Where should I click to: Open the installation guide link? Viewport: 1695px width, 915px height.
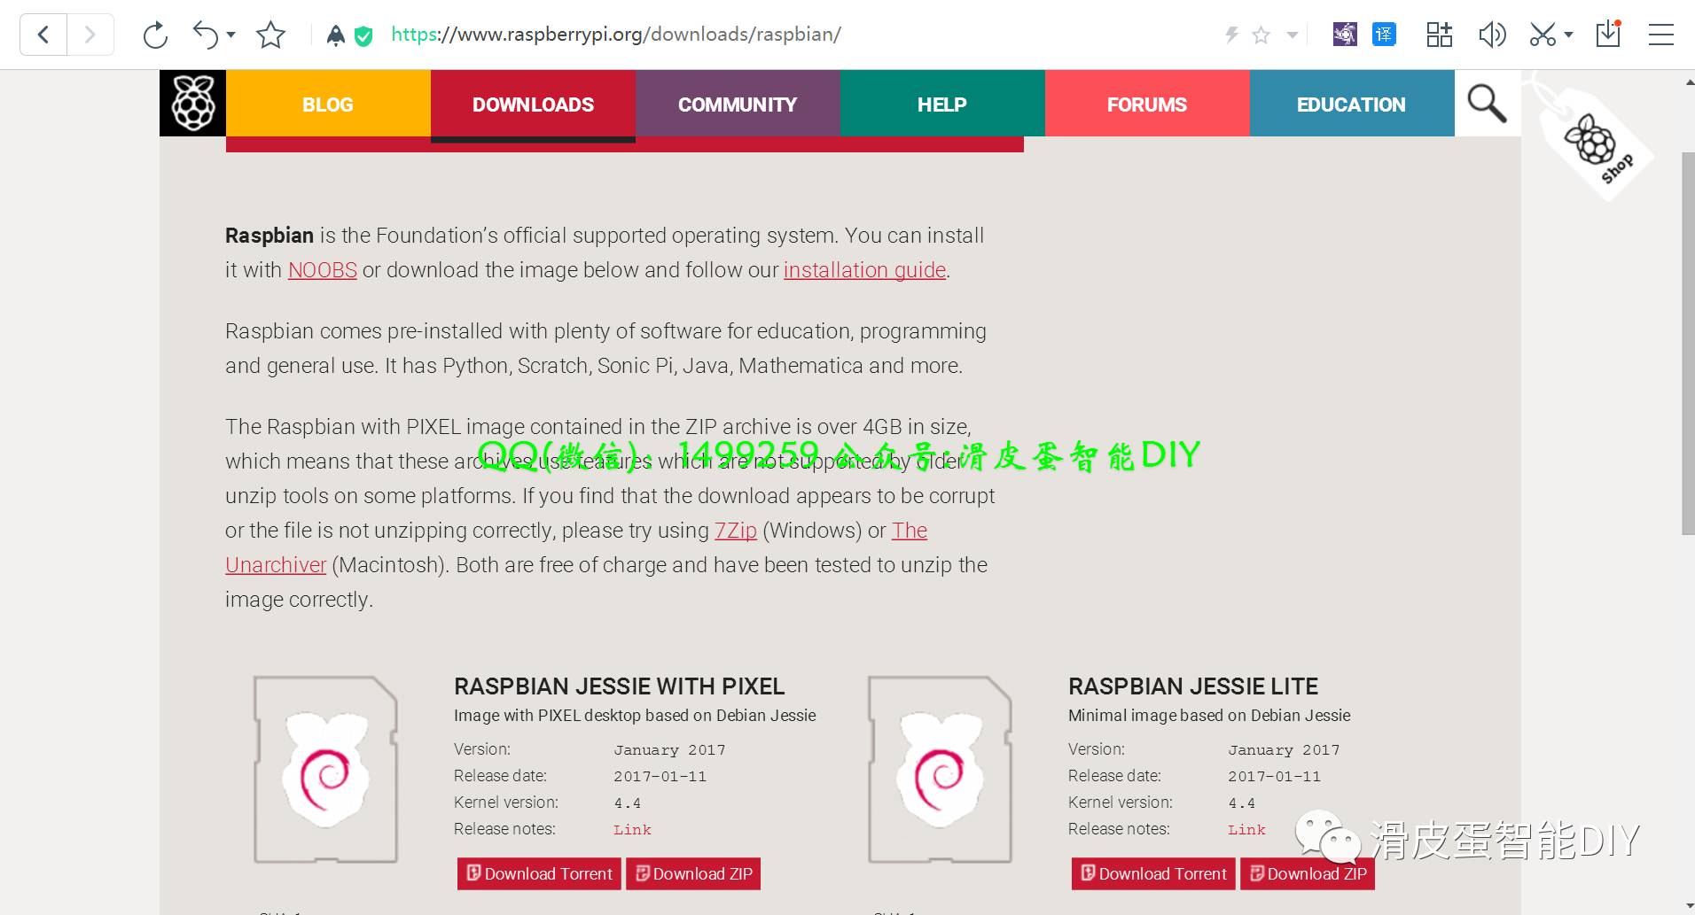(x=864, y=270)
